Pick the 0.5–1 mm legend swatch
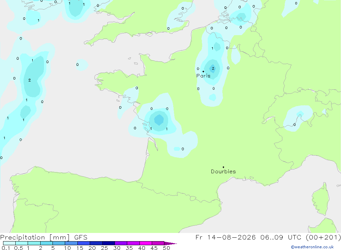This screenshot has width=341, height=250. click(x=22, y=243)
